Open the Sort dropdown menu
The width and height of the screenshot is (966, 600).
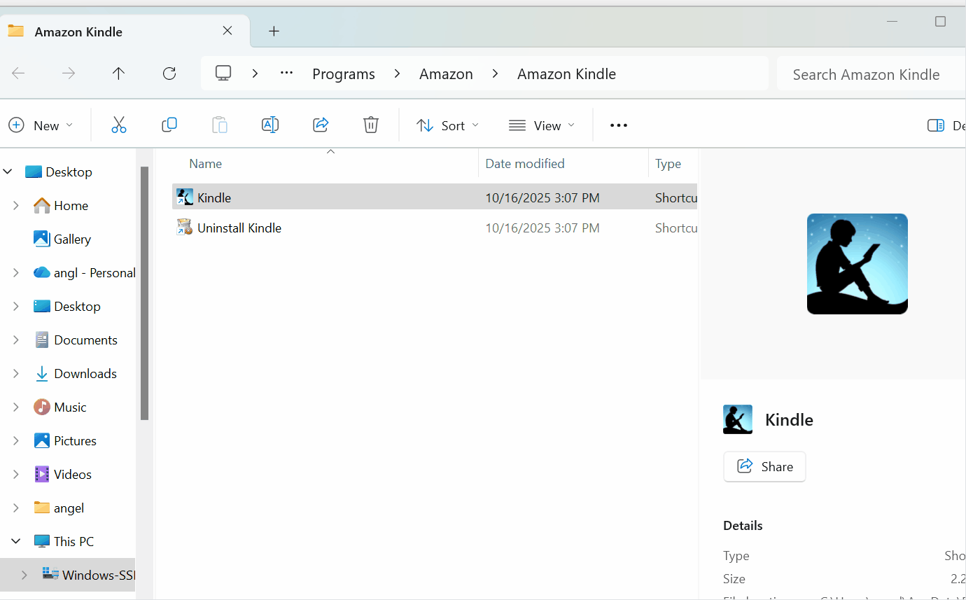[448, 125]
